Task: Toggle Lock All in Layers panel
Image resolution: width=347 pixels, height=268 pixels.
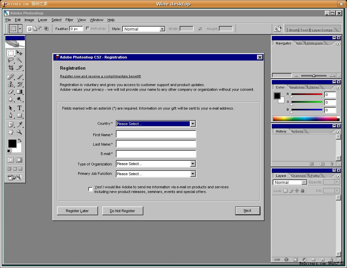Action: coord(302,191)
